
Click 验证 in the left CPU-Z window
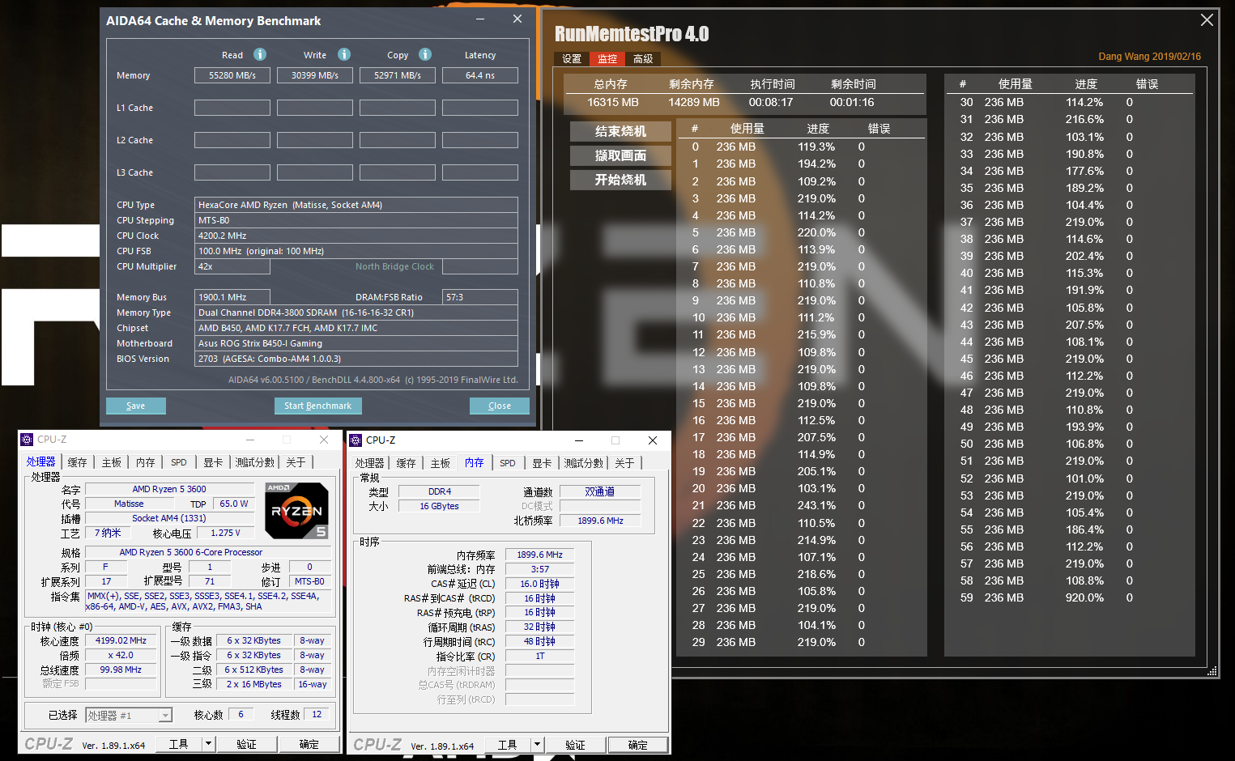[246, 743]
